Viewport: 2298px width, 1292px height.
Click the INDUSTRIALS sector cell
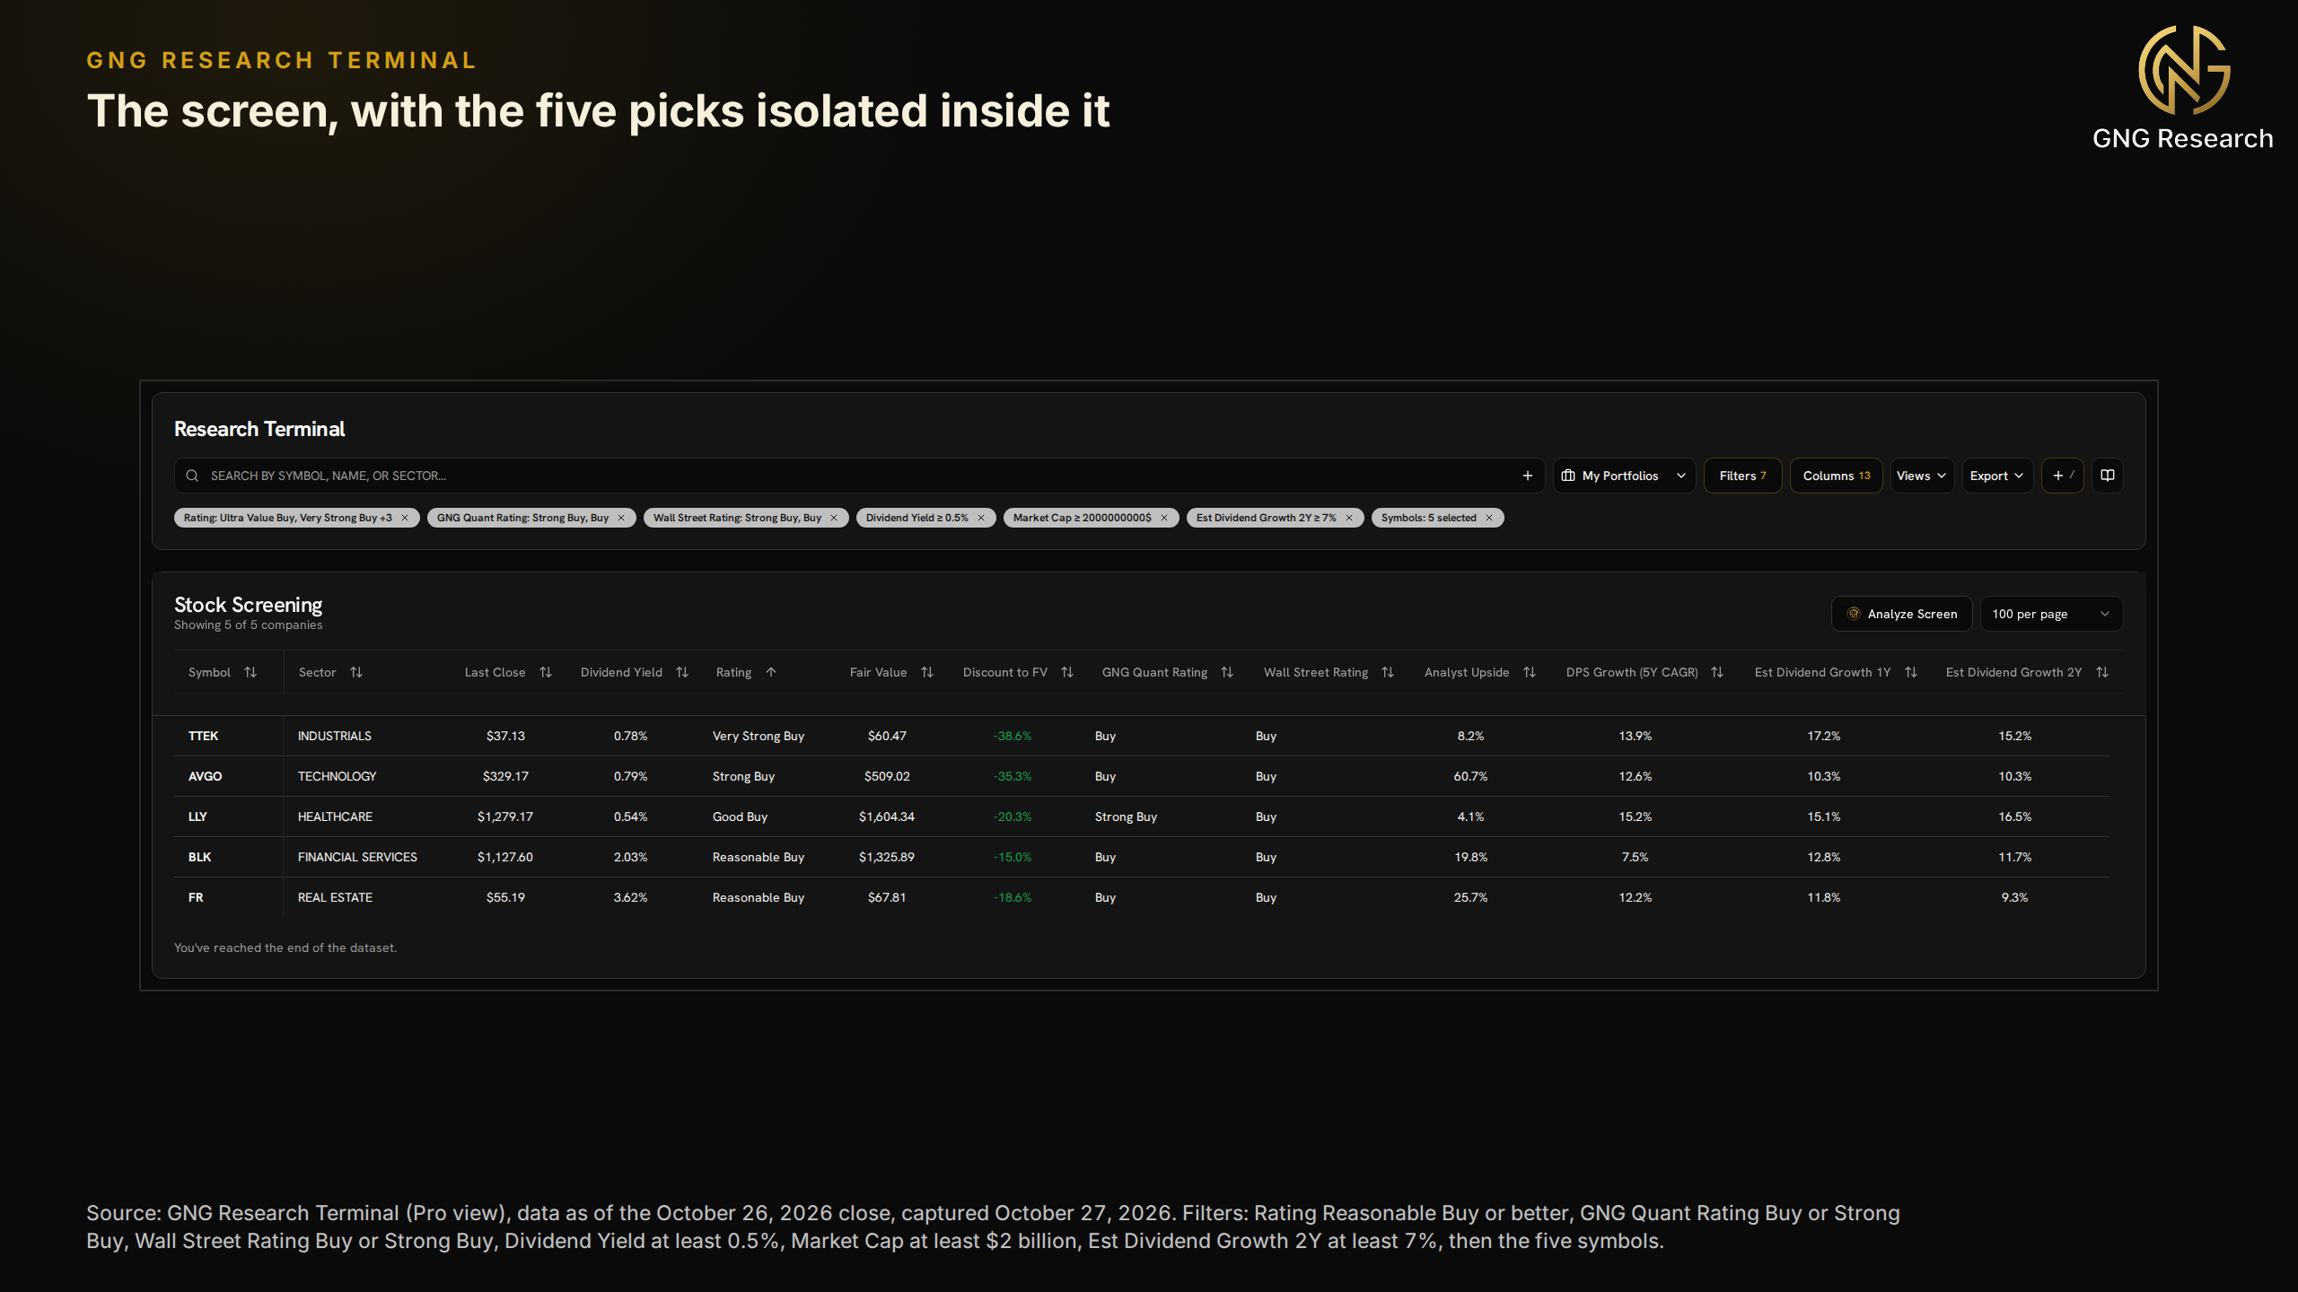tap(335, 736)
